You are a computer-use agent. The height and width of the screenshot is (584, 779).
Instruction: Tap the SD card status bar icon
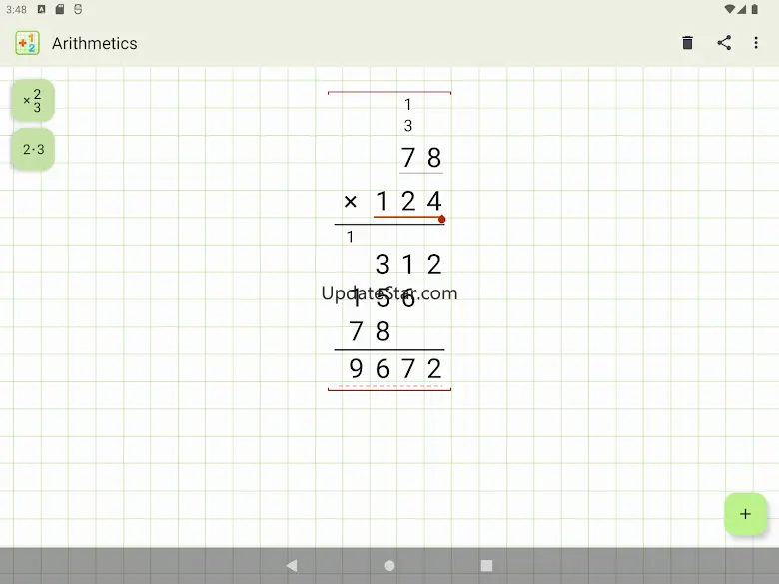[x=60, y=9]
